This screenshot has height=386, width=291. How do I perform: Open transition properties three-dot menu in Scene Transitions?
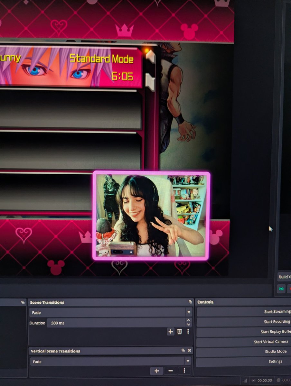point(188,332)
